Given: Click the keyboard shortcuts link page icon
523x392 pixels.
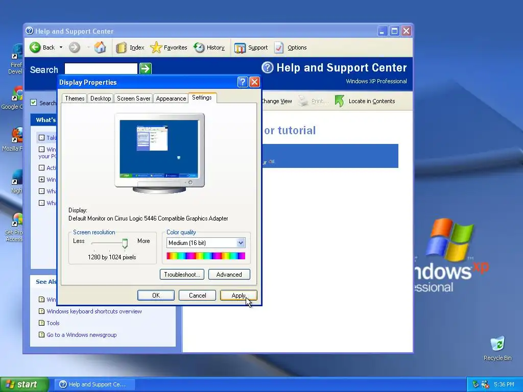Looking at the screenshot, I should (x=41, y=311).
